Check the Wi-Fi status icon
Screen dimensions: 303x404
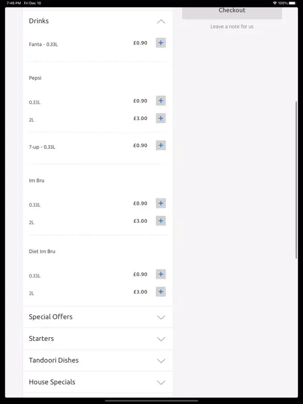(275, 3)
